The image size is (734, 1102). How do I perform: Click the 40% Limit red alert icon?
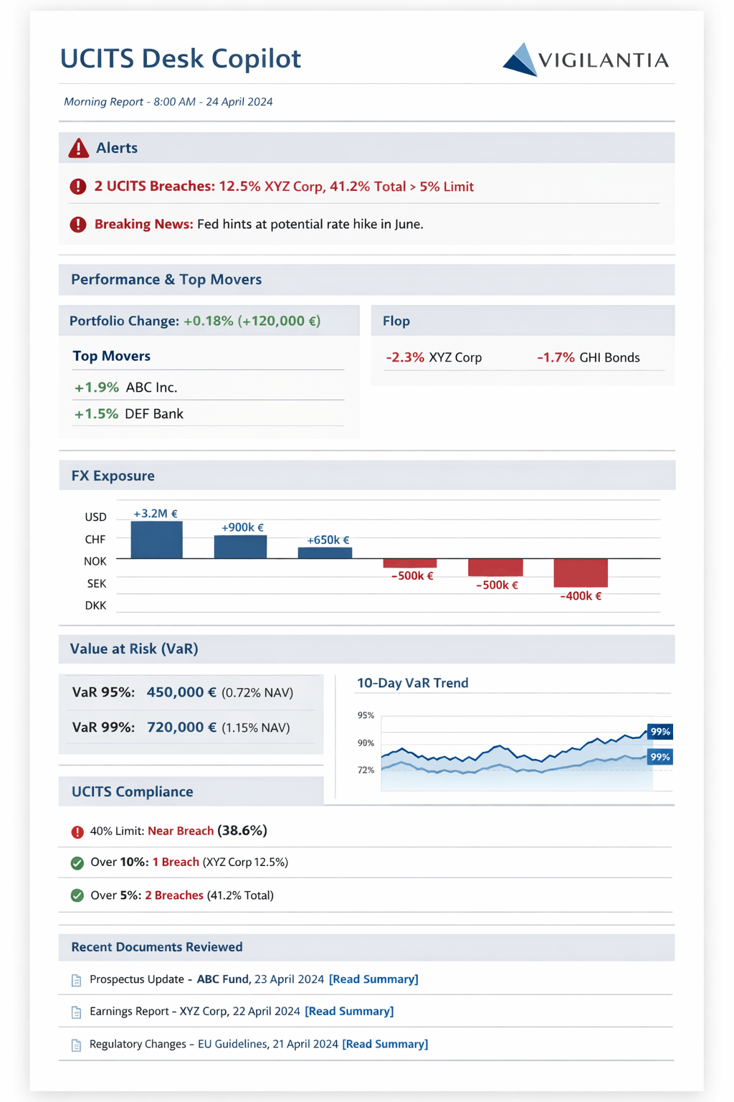[77, 832]
